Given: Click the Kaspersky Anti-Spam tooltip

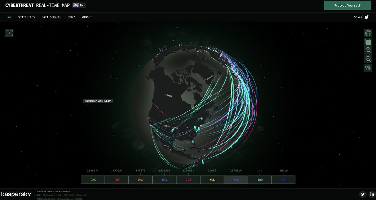Looking at the screenshot, I should tap(98, 101).
